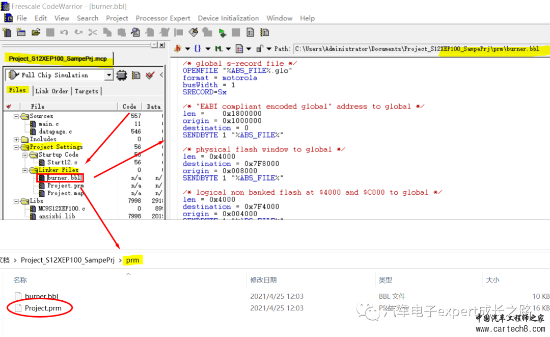Close the project panel with X button
Image resolution: width=550 pixels, height=337 pixels.
pos(162,45)
